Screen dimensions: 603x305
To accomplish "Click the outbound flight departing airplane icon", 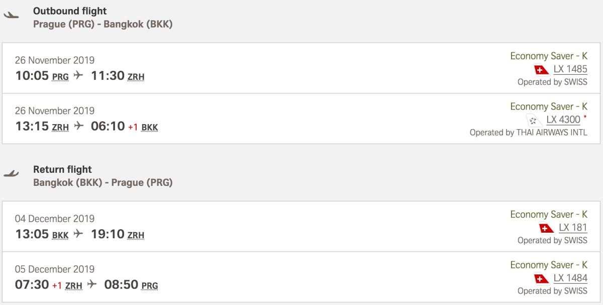I will pos(11,16).
